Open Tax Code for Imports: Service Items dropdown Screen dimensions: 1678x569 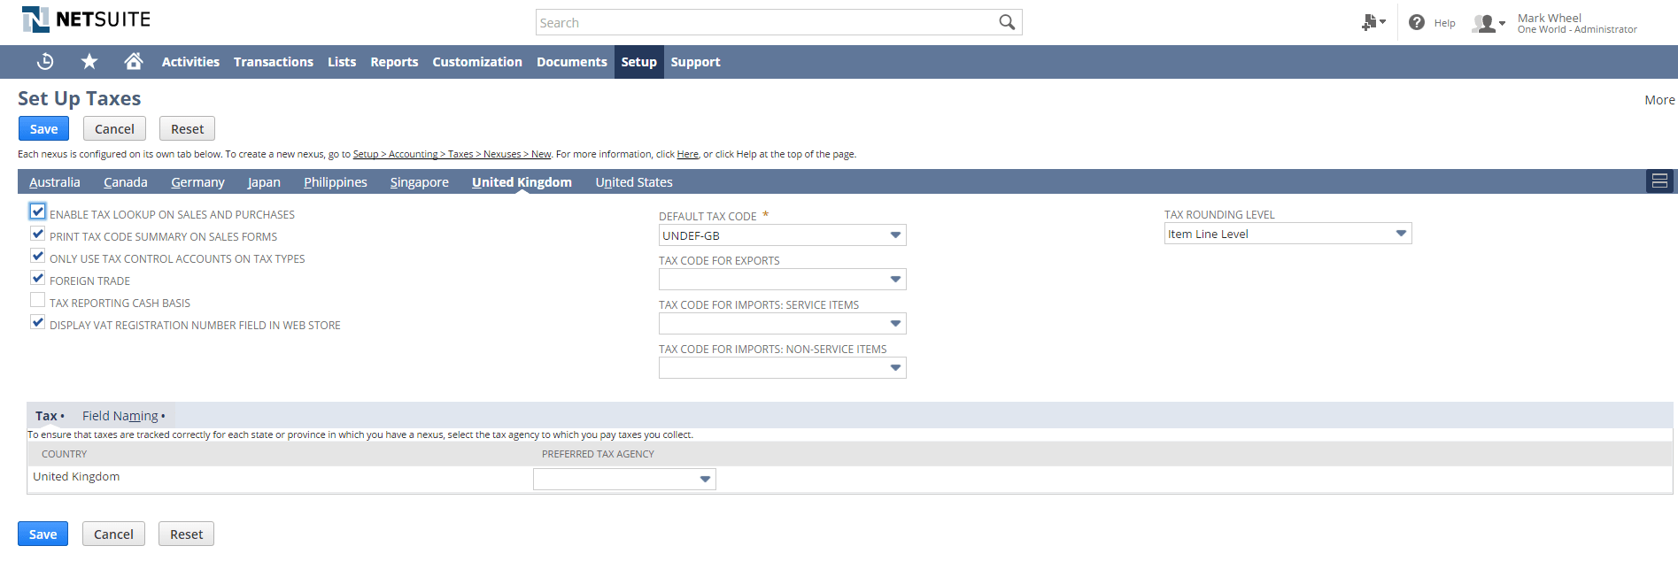coord(782,324)
